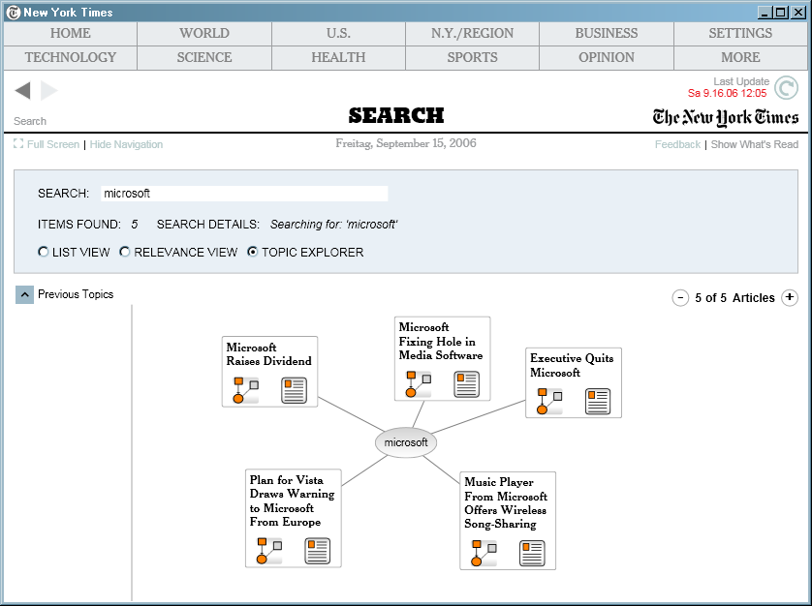Select the Topic Explorer radio button
The width and height of the screenshot is (812, 606).
[x=253, y=252]
